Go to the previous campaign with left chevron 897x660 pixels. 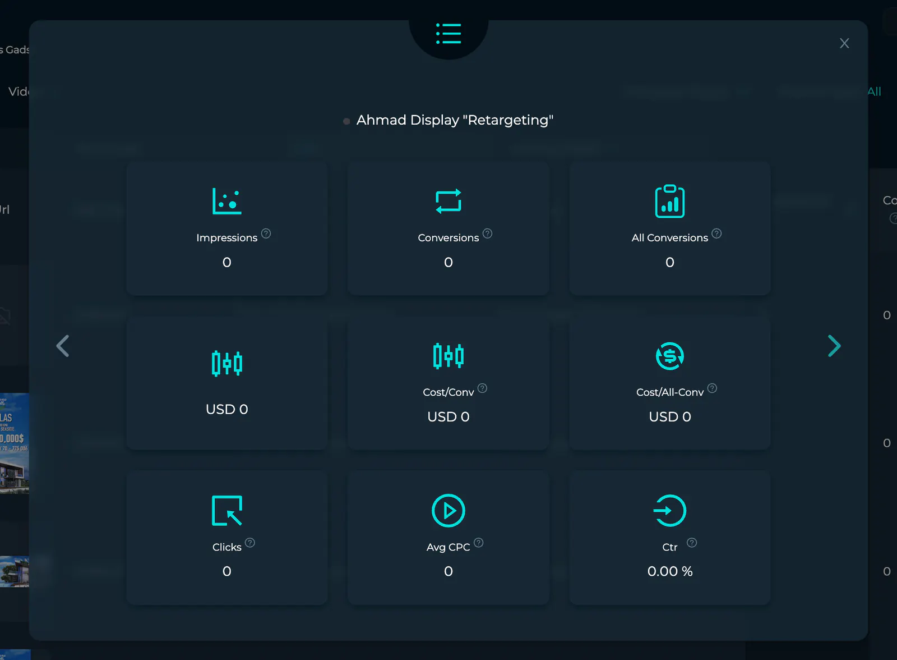63,346
